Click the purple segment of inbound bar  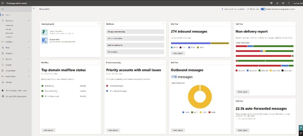point(191,43)
